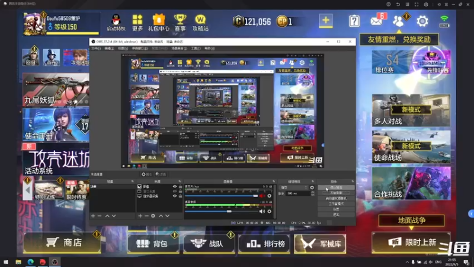Open 麦克风/Aux mixer gear settings
Screen dimensions: 474x267
coord(270,196)
